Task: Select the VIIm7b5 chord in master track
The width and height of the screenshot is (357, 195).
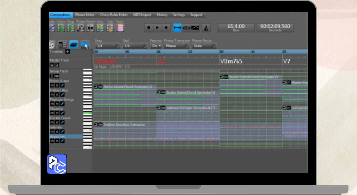Action: pyautogui.click(x=231, y=61)
